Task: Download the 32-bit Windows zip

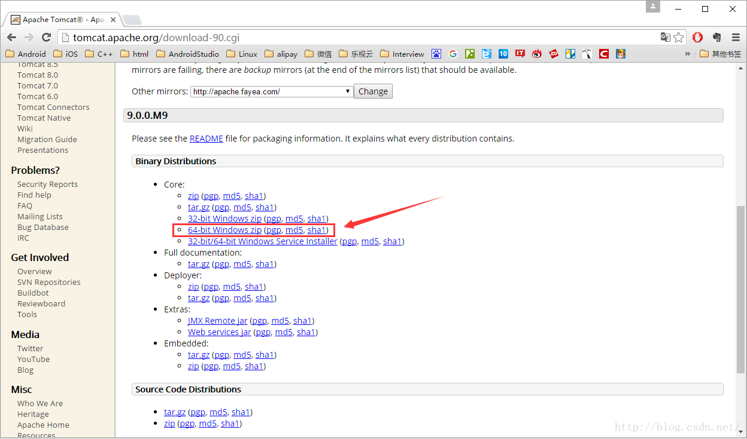Action: coord(224,219)
